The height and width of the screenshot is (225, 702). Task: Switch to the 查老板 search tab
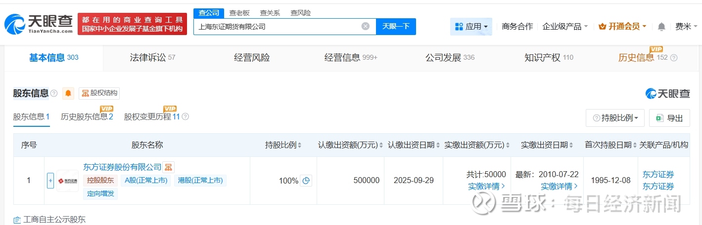pyautogui.click(x=239, y=13)
